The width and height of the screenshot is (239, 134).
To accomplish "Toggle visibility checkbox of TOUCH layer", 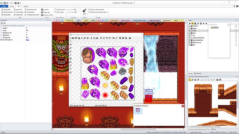I will [189, 26].
